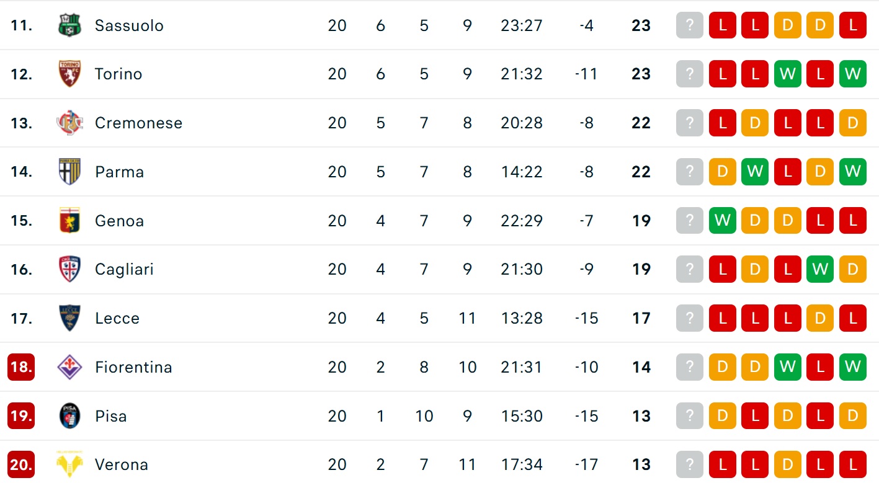Click Pisa's red 19. rank badge

pos(21,416)
